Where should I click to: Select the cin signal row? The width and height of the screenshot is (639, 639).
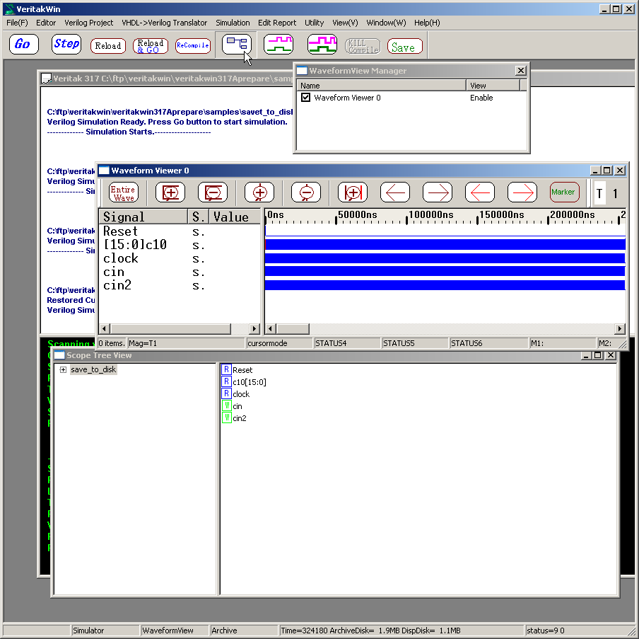180,272
